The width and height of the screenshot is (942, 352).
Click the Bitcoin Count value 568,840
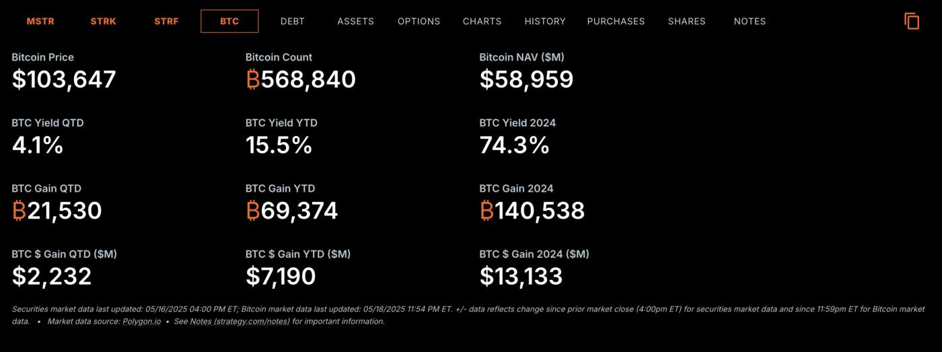[301, 79]
